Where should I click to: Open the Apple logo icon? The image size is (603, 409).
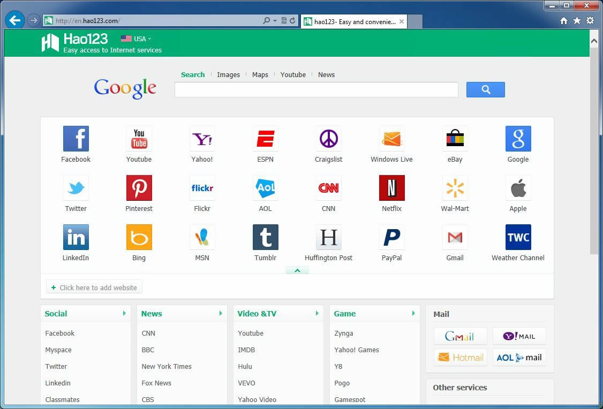pyautogui.click(x=518, y=187)
